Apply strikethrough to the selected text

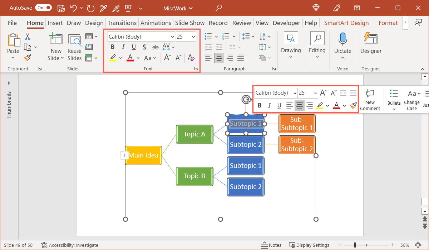tap(155, 47)
